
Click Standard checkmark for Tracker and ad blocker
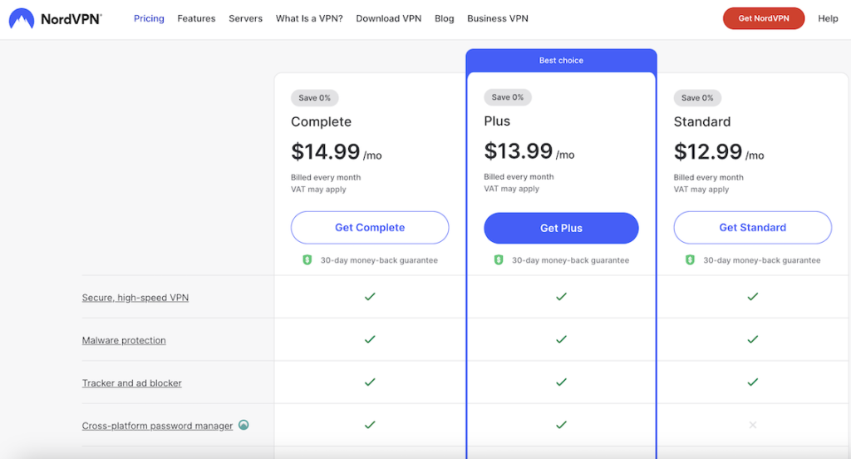[753, 382]
